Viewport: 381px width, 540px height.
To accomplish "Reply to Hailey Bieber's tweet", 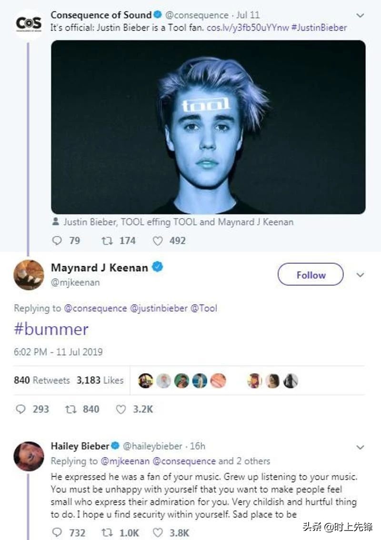I will [57, 532].
